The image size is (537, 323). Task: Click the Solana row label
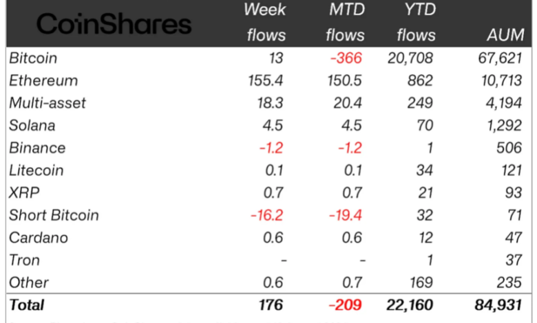click(32, 126)
